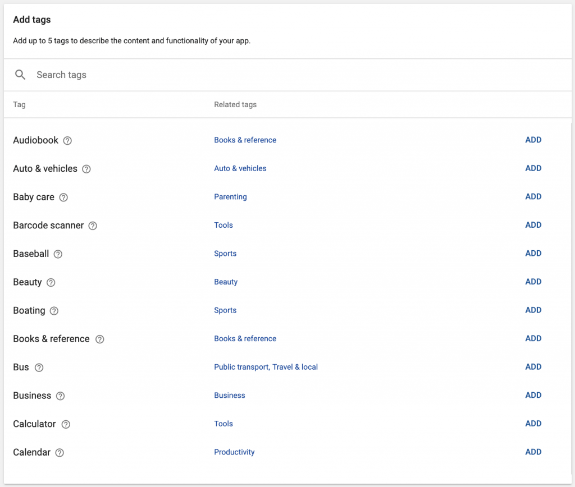Open the Parenting related tag link
The height and width of the screenshot is (487, 575).
coord(230,197)
